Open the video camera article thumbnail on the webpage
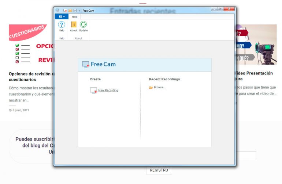The width and height of the screenshot is (282, 184). pyautogui.click(x=256, y=45)
